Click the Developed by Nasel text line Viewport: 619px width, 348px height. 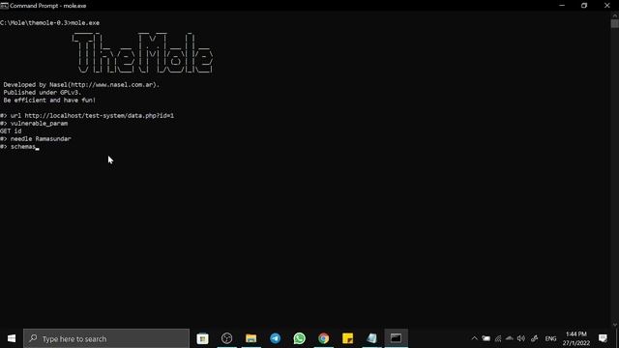[x=81, y=85]
